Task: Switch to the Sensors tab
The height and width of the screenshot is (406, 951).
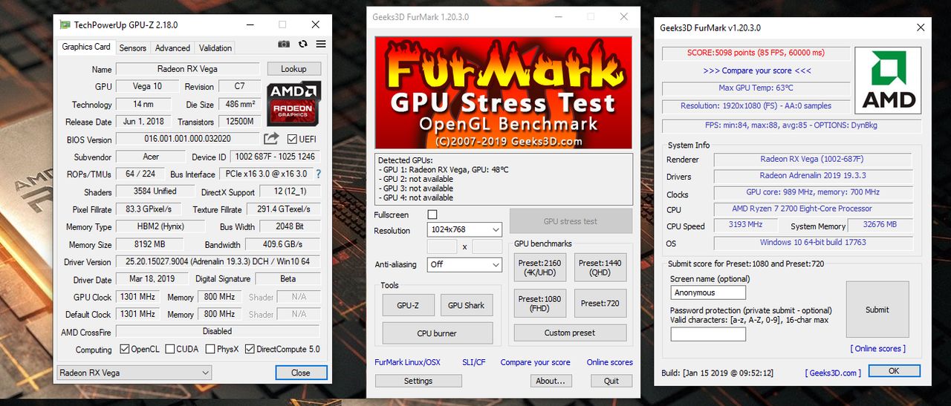Action: 133,48
